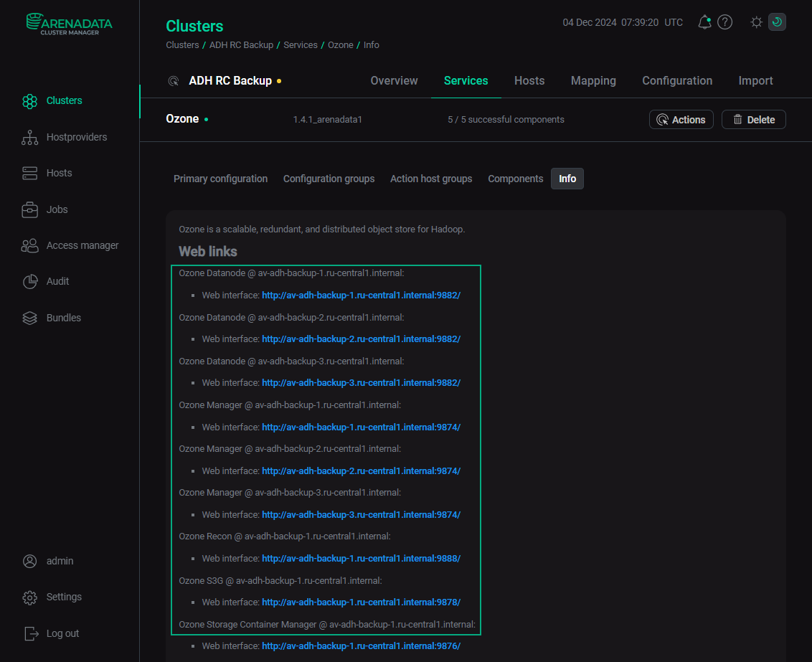This screenshot has width=812, height=662.
Task: Show the Components subtab
Action: tap(515, 179)
